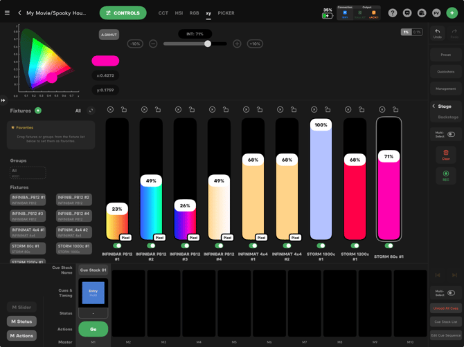
Task: Switch to CCT tab
Action: click(163, 13)
